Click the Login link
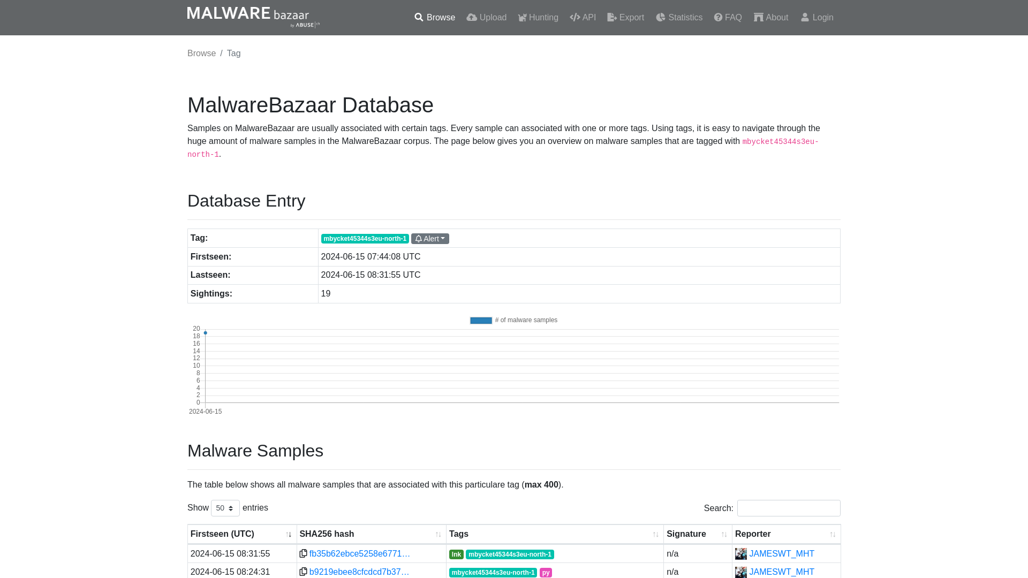Viewport: 1028px width, 578px height. tap(817, 18)
